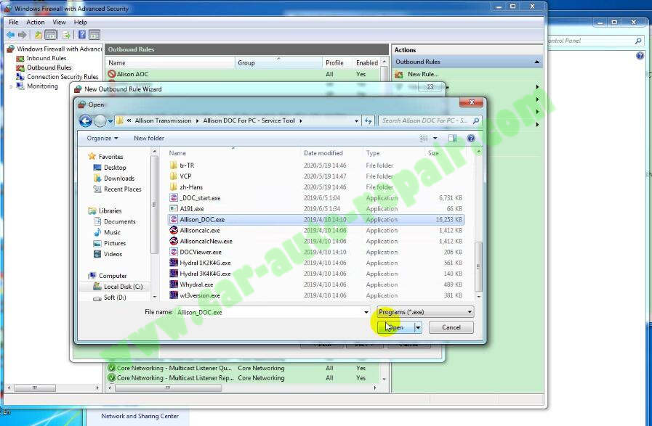Click Allison Transmission in address breadcrumb
The width and height of the screenshot is (652, 426).
pyautogui.click(x=163, y=120)
